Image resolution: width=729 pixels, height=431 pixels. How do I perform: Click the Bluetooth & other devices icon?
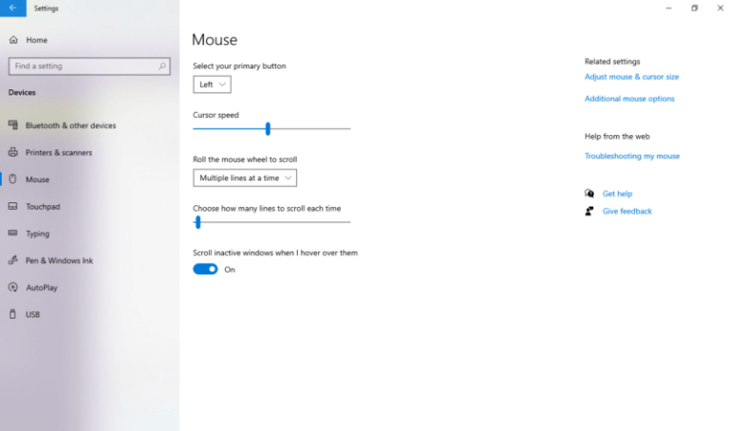pos(13,125)
